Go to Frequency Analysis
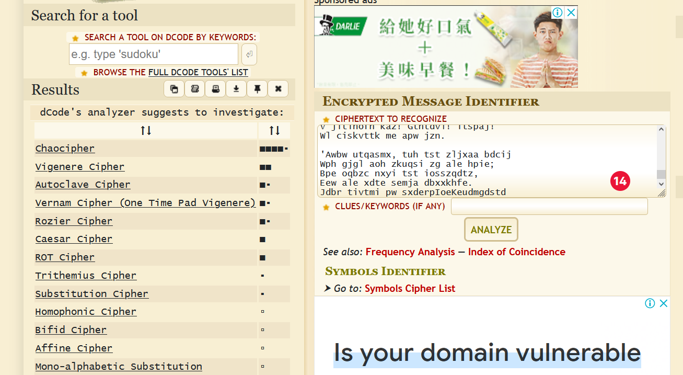The width and height of the screenshot is (683, 375). point(410,252)
